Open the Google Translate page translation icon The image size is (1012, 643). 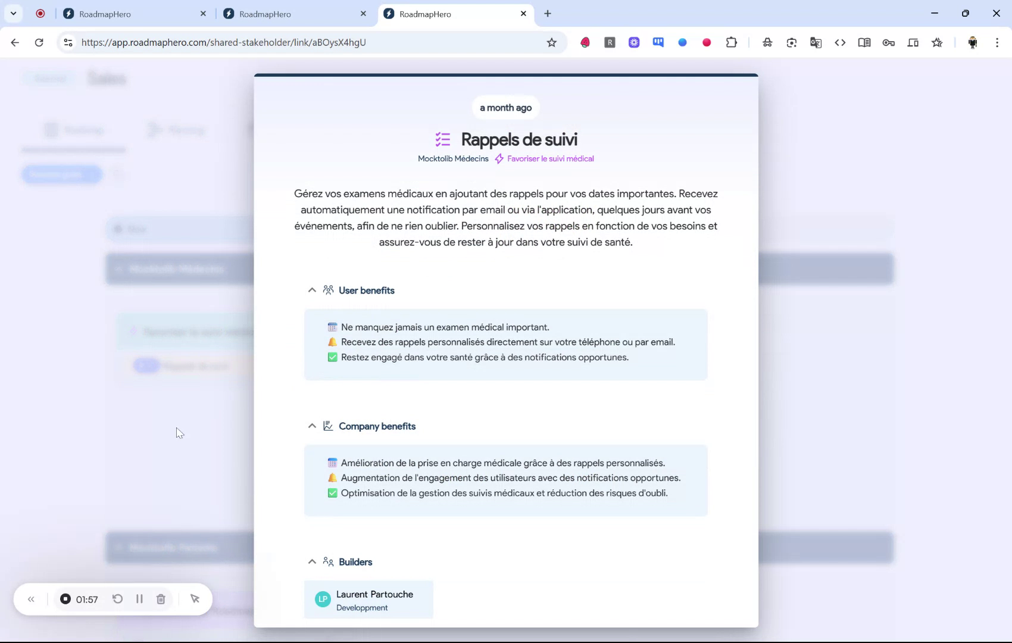coord(816,42)
